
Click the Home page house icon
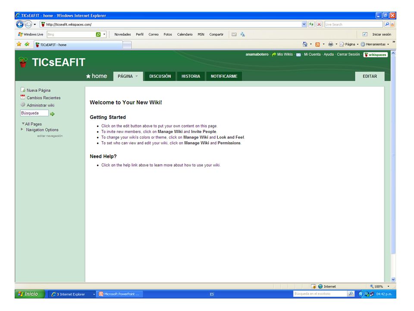pos(305,44)
